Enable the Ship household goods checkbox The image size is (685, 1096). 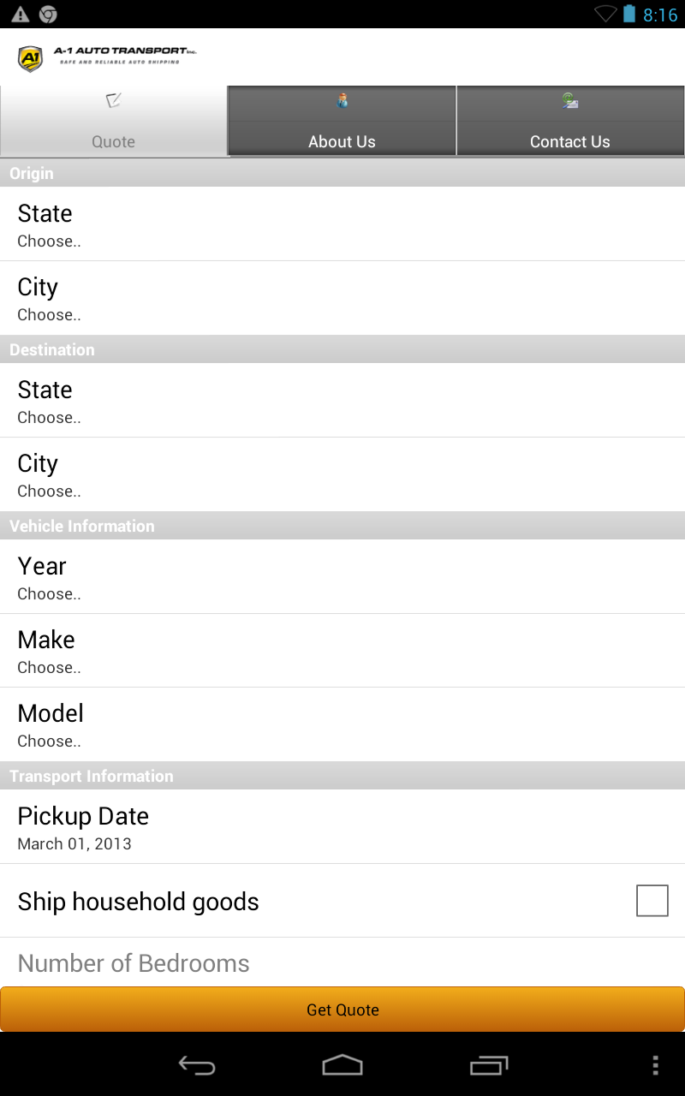(652, 901)
